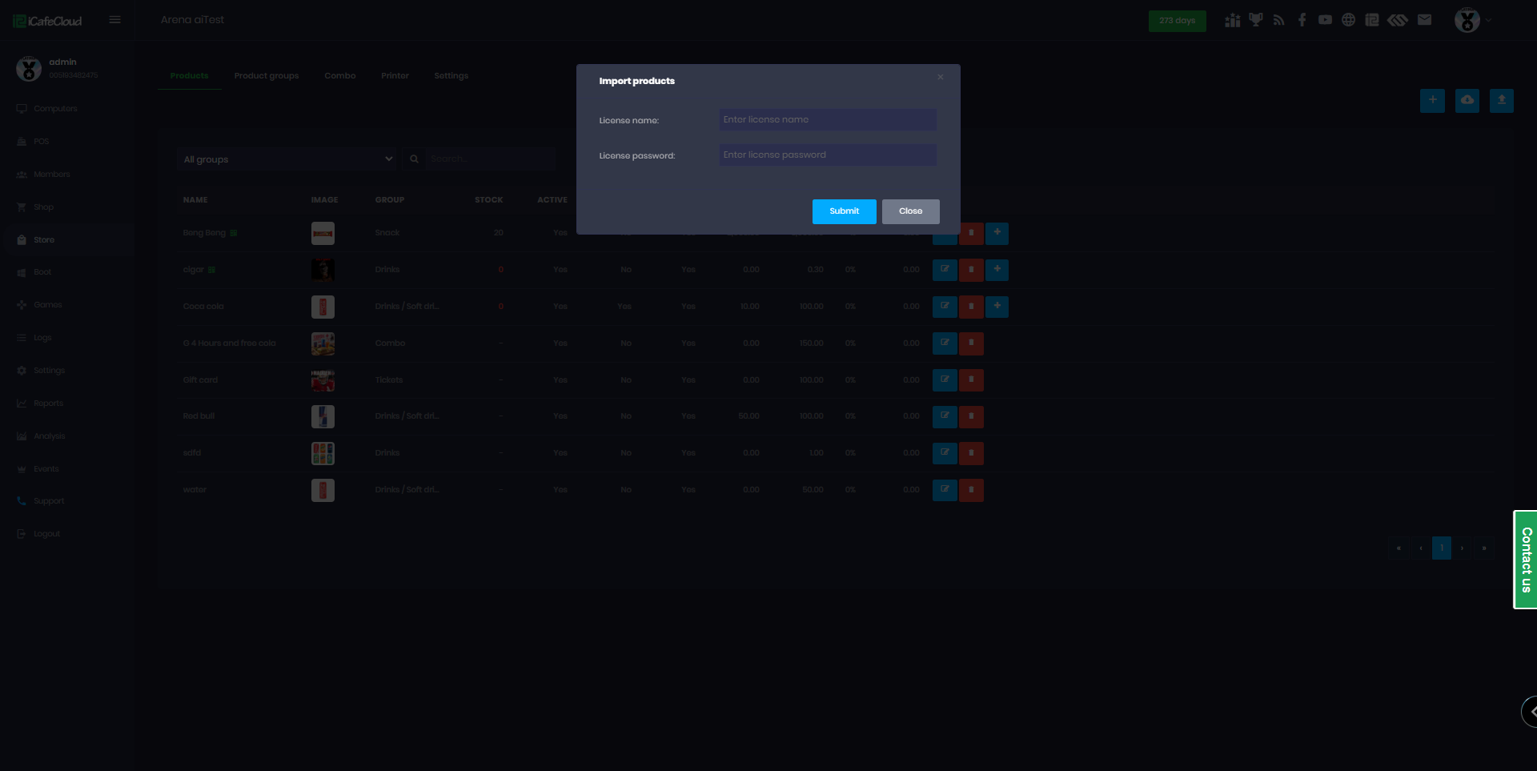Go to Members in the sidebar
This screenshot has height=771, width=1537.
coord(51,175)
